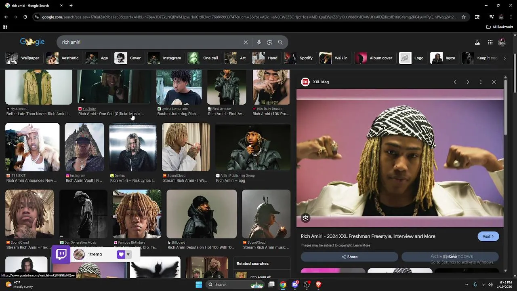Show hidden system tray icons
This screenshot has height=291, width=517.
[467, 285]
